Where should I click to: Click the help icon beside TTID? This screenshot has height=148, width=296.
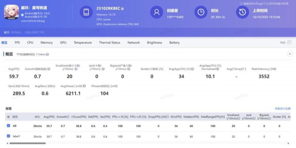click(47, 54)
